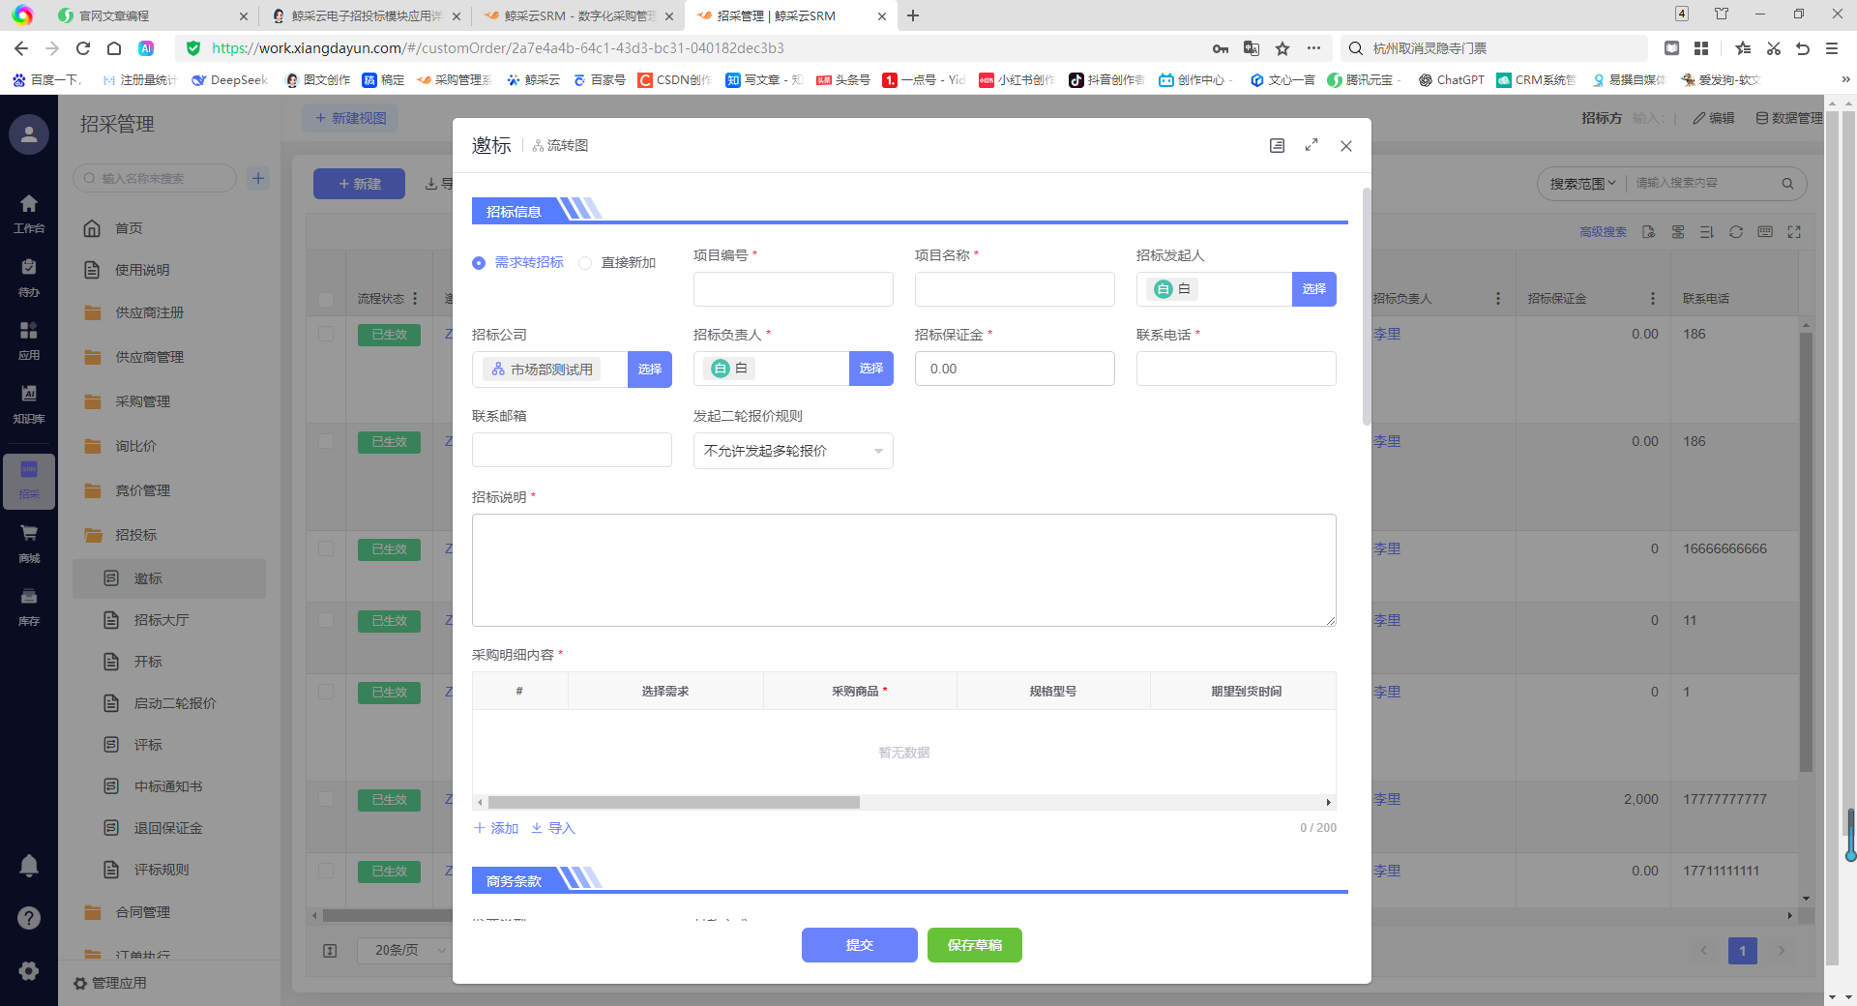The height and width of the screenshot is (1006, 1857).
Task: Click the form layout icon in dialog header
Action: click(x=1277, y=145)
